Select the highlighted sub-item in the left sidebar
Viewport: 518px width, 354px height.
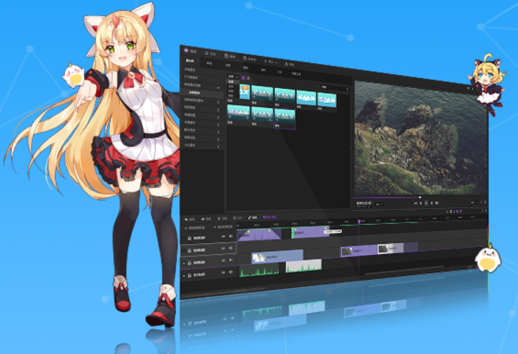202,93
